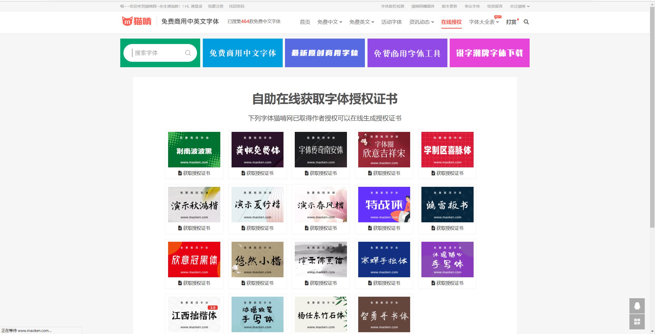Open the notification bell icon bottom right
Screen dimensions: 655x334
pos(637,306)
